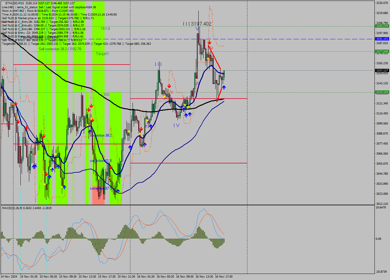Click the '16 Nov 01:30' time axis label
390x280 pixels.
146,277
